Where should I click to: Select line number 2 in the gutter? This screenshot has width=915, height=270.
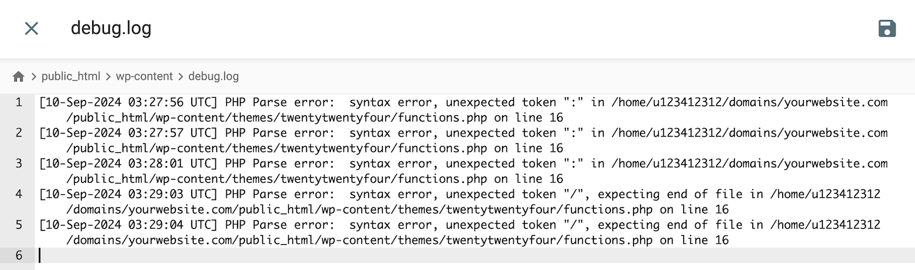[x=19, y=133]
